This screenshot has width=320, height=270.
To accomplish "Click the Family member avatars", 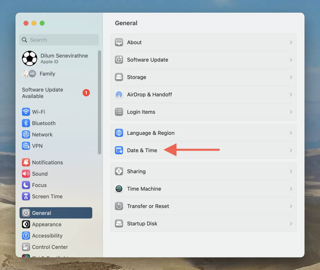I will [29, 74].
